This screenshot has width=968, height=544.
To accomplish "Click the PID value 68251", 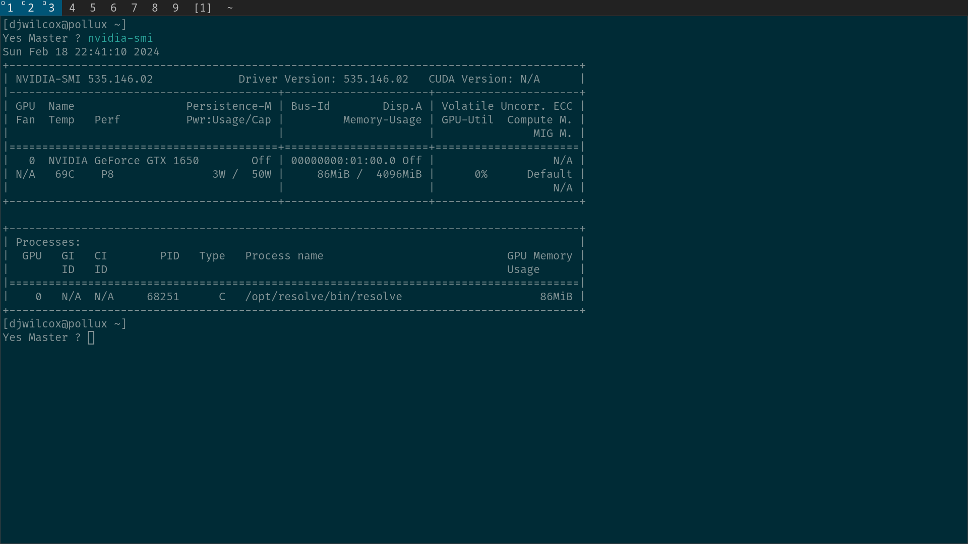I will click(x=163, y=297).
